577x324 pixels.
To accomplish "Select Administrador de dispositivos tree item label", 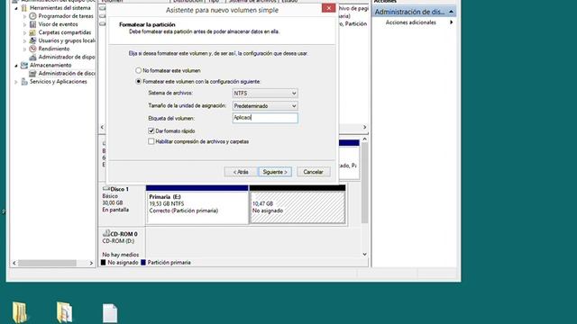I will point(67,57).
